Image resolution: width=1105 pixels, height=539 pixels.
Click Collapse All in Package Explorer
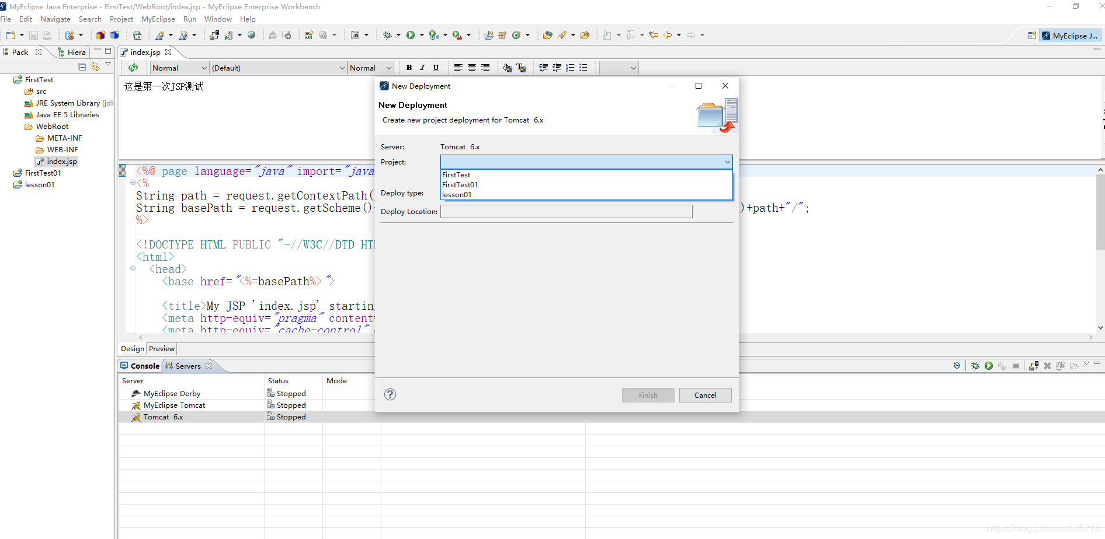(x=82, y=66)
